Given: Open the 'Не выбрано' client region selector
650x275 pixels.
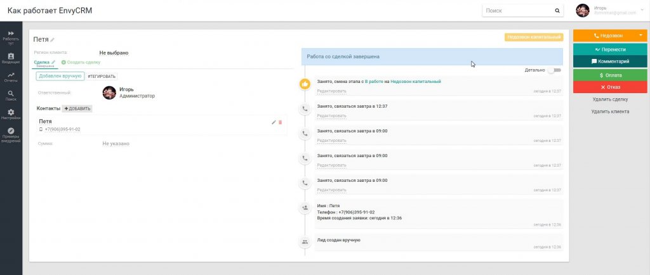Looking at the screenshot, I should click(x=114, y=53).
